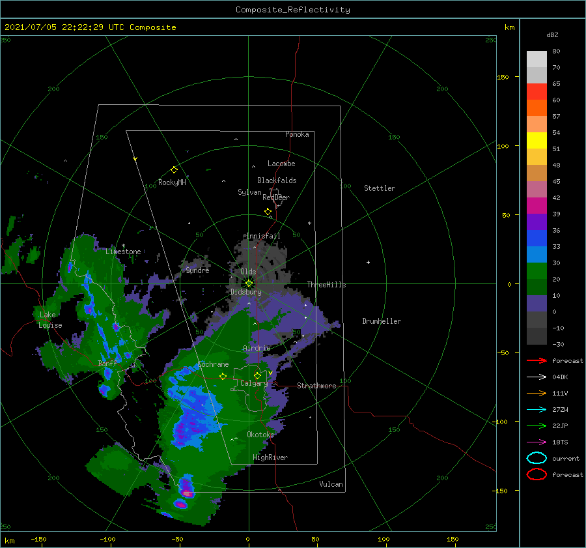586x548 pixels.
Task: Click the Calgary city label
Action: (x=254, y=383)
